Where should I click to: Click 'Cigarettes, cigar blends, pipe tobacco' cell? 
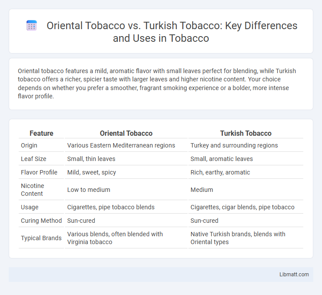(x=242, y=207)
